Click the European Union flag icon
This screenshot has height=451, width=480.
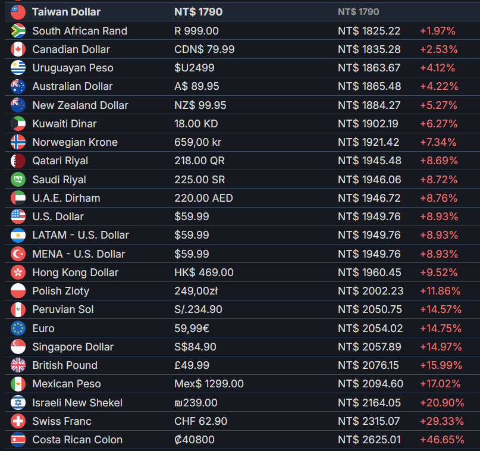tap(18, 328)
